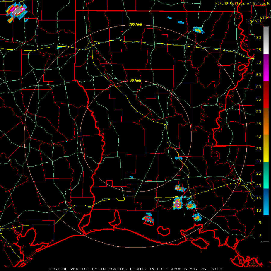This screenshot has width=271, height=271.
Task: Pick the blue band of the VIL legend
Action: click(266, 202)
